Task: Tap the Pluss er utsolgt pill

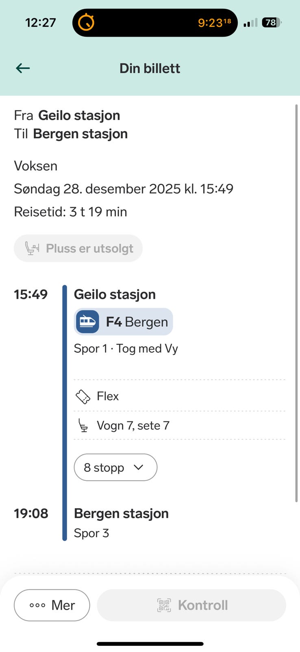Action: (x=78, y=248)
